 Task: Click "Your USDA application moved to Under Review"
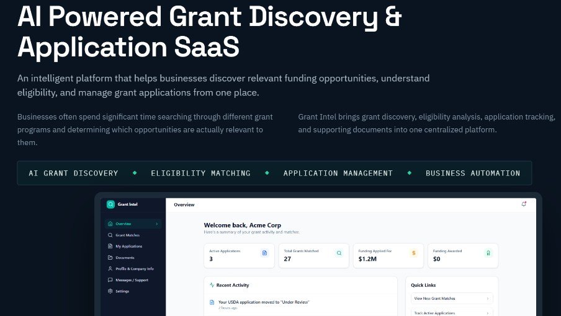264,302
